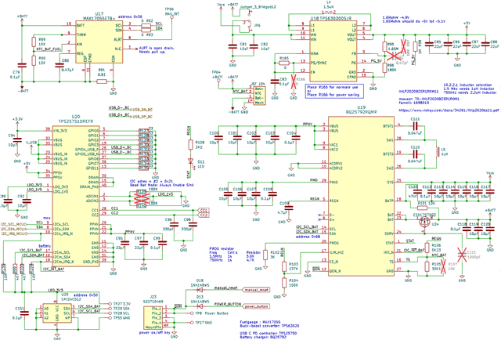Screen dimensions: 501x340
Task: Click the R90 10K resistor symbol
Action: [34, 60]
